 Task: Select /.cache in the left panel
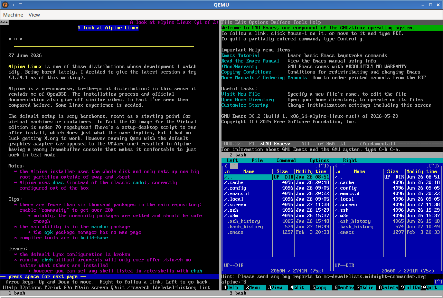[x=276, y=183]
